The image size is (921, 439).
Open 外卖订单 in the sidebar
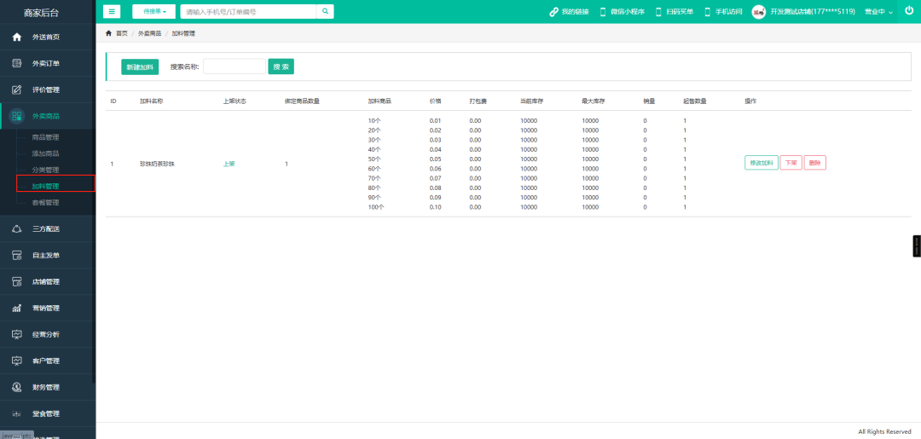46,63
